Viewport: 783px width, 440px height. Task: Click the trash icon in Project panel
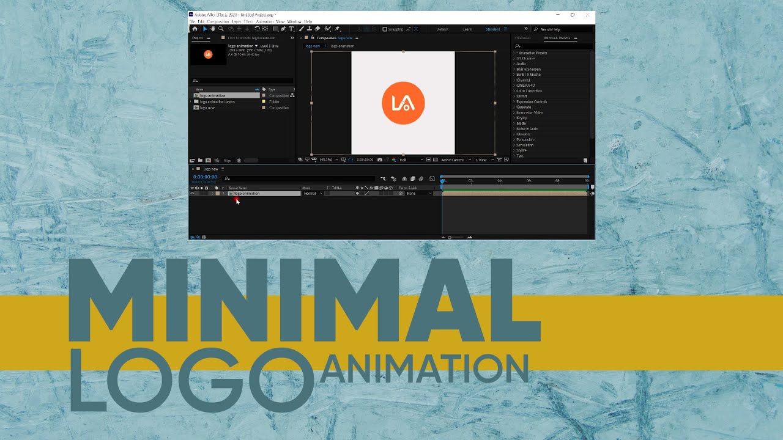[239, 160]
